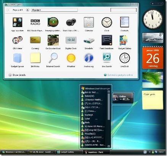The image size is (167, 156).
Task: Go to next gadget page
Action: click(27, 10)
